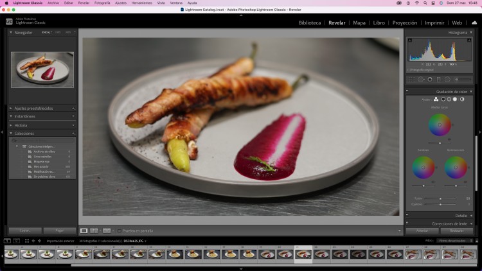
Task: Toggle shadow clipping indicator in histogram
Action: 410,40
